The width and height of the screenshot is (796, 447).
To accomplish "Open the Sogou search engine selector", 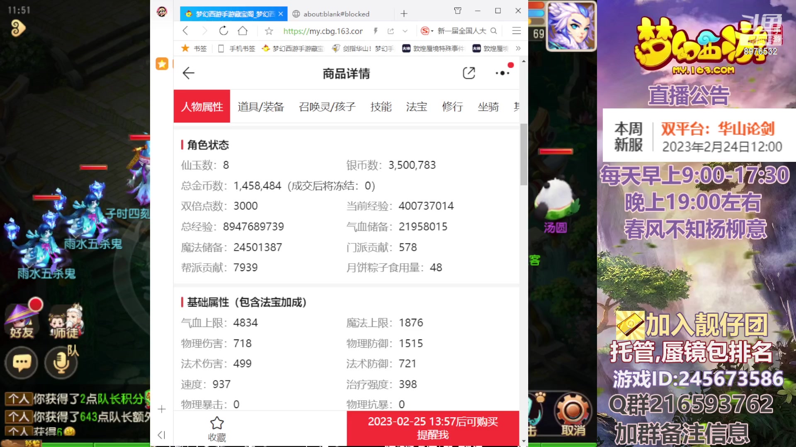I will tap(427, 31).
